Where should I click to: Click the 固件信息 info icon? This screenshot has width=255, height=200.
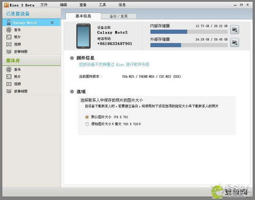tap(72, 58)
